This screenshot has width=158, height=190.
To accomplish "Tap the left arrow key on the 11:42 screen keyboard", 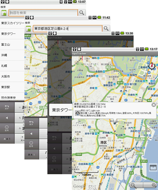I will [x=32, y=134].
